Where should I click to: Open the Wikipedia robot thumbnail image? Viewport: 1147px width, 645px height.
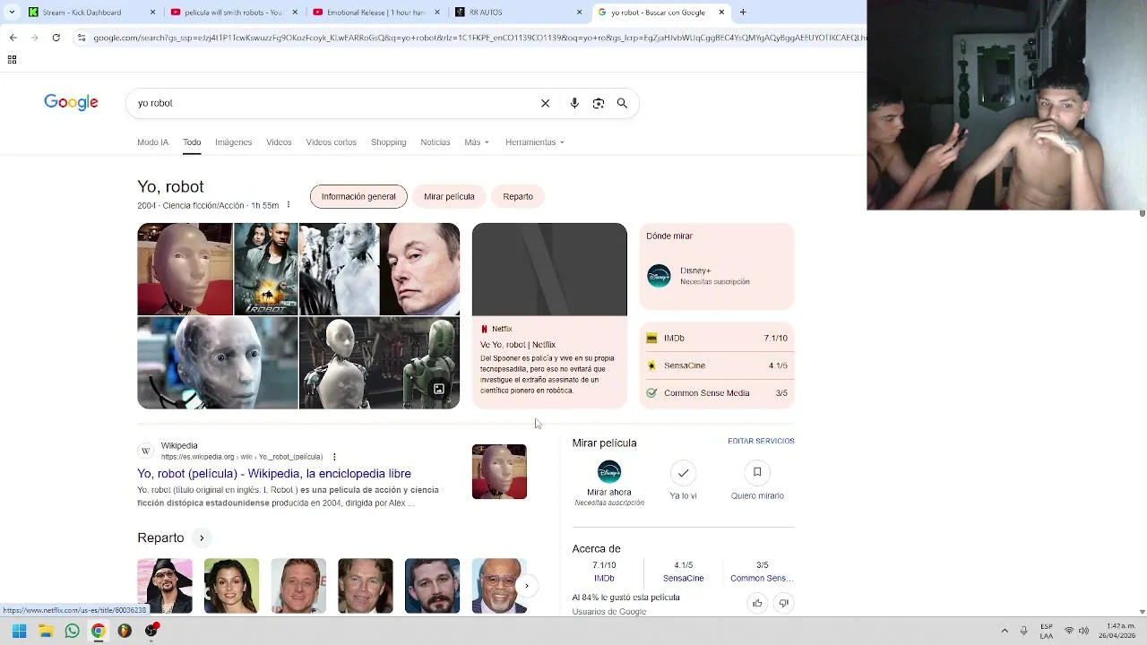[x=499, y=472]
